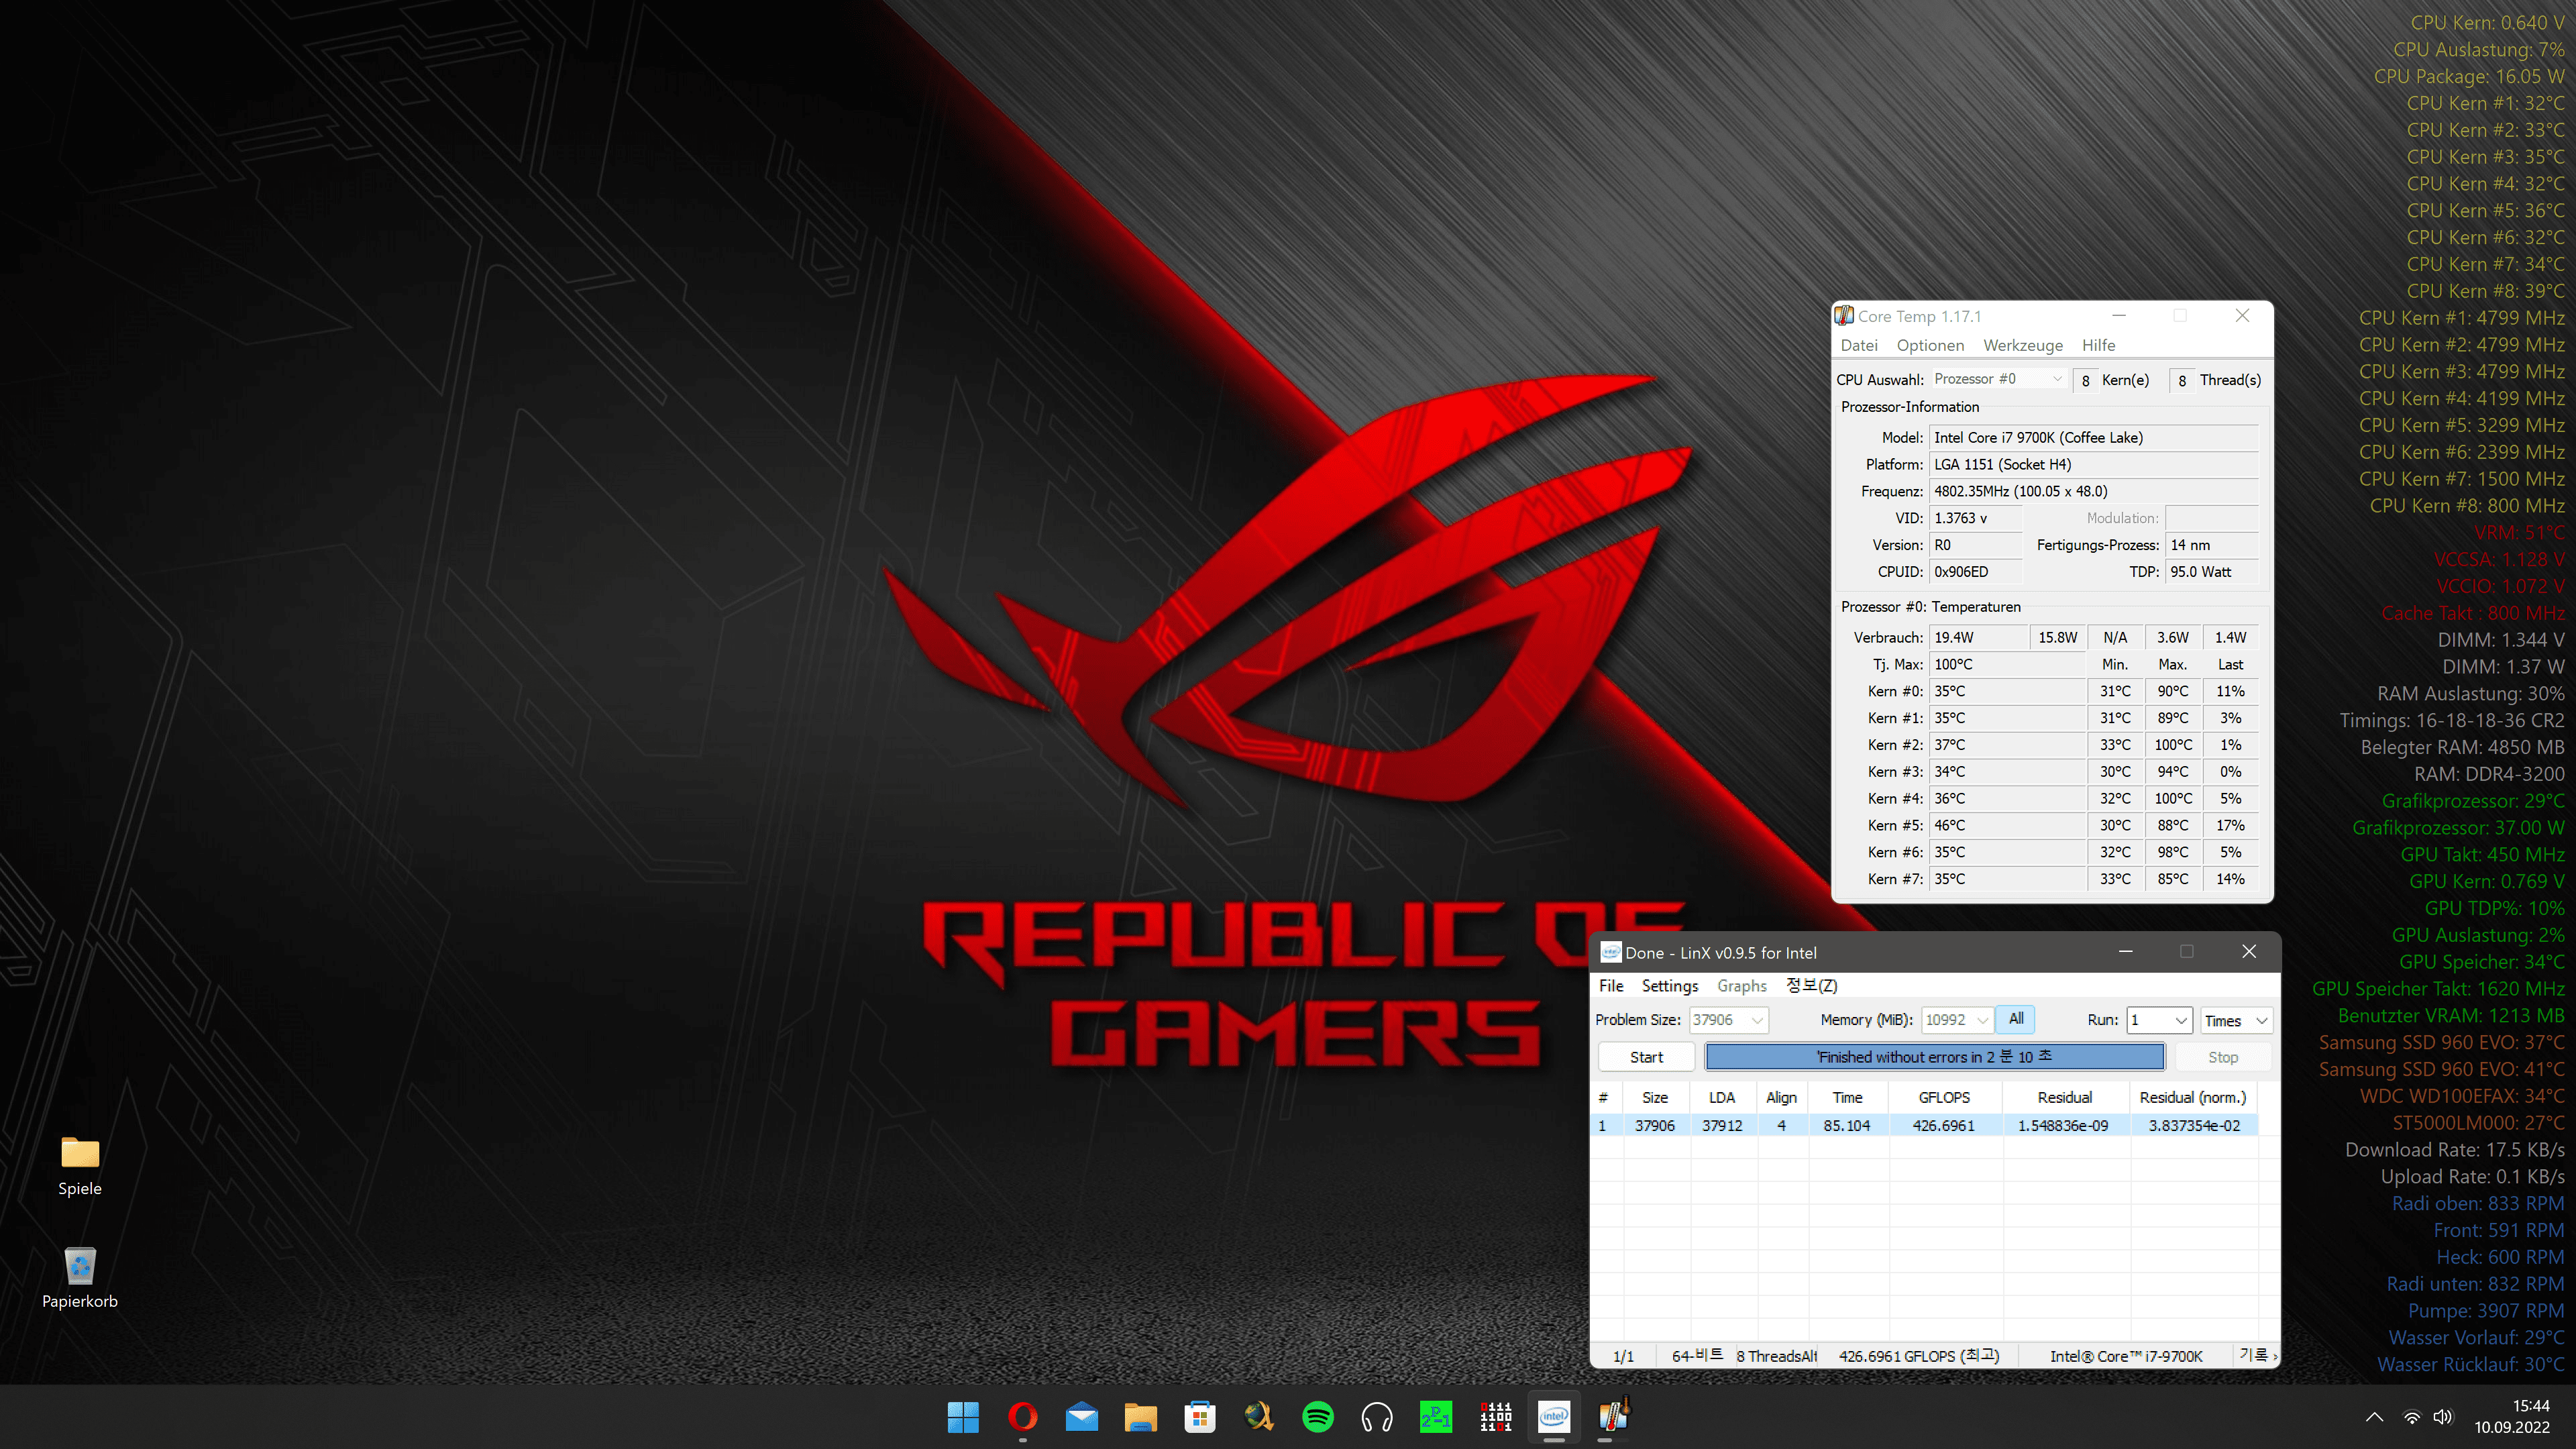Click the All memory button in LinX

coord(2016,1019)
